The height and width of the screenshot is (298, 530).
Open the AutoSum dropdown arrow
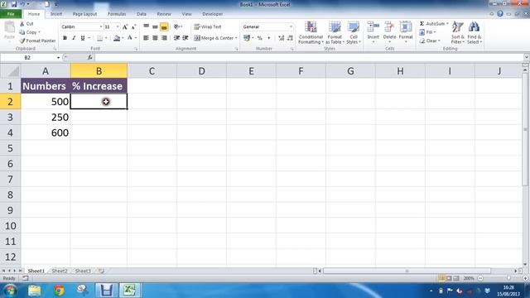coord(447,24)
